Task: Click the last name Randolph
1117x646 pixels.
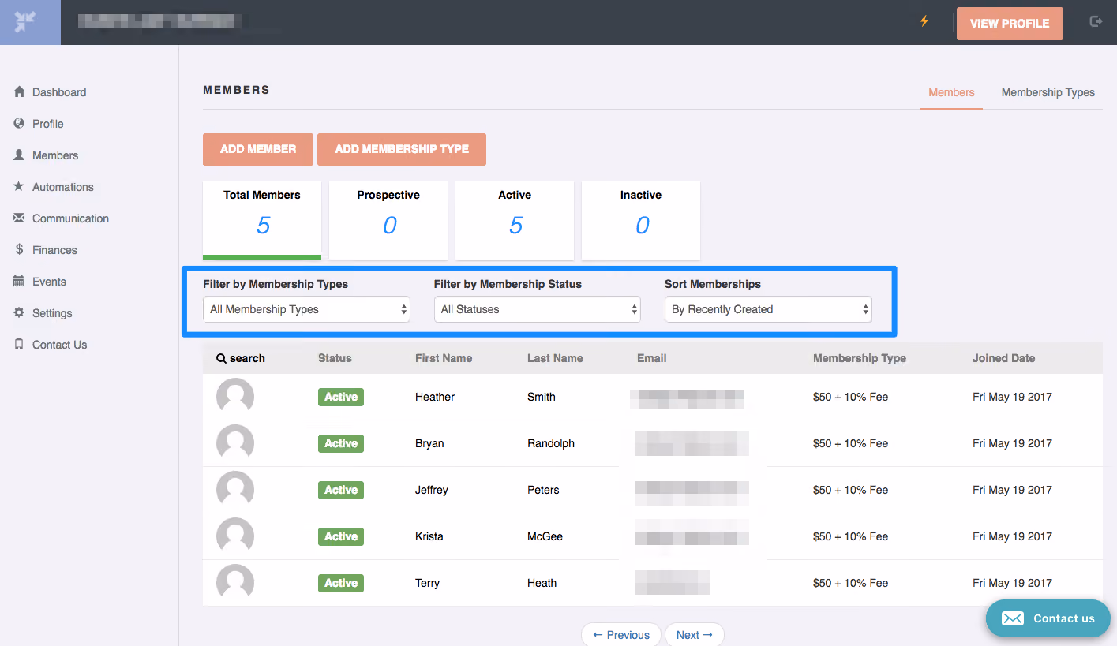Action: (x=551, y=443)
